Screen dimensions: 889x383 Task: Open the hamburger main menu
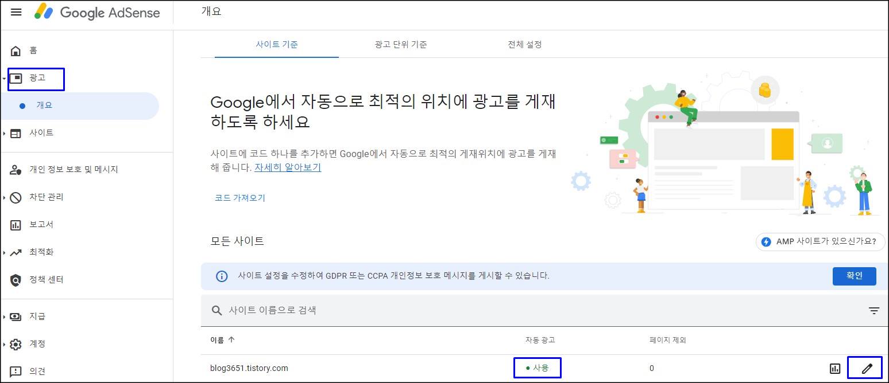click(x=16, y=12)
